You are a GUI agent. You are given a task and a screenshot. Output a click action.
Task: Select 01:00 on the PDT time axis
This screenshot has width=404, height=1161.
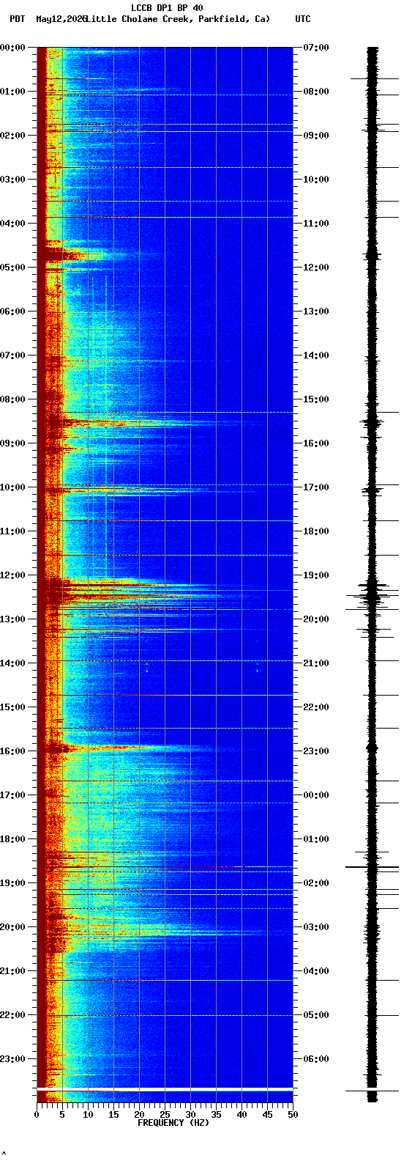click(13, 92)
